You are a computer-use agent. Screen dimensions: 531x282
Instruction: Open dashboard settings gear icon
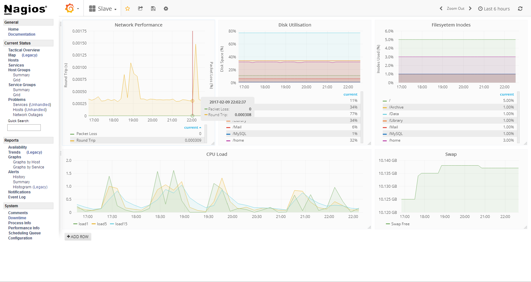[x=166, y=9]
